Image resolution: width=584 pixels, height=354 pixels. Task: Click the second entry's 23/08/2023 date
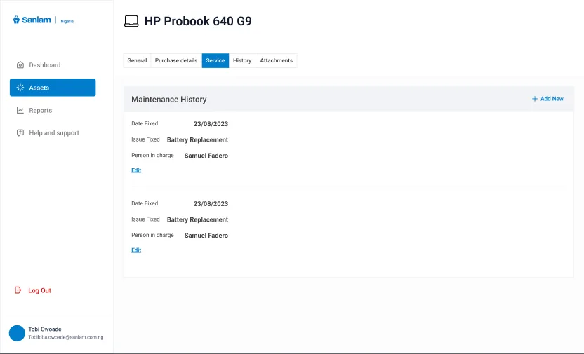(211, 204)
